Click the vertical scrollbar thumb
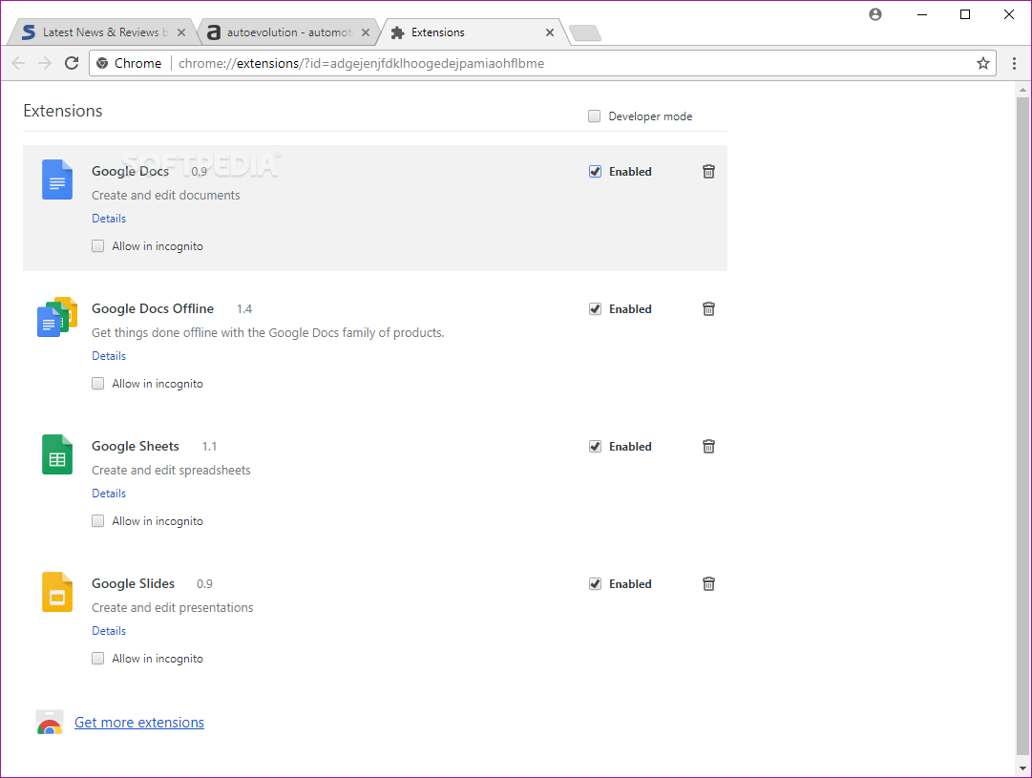This screenshot has width=1032, height=778. [1022, 425]
